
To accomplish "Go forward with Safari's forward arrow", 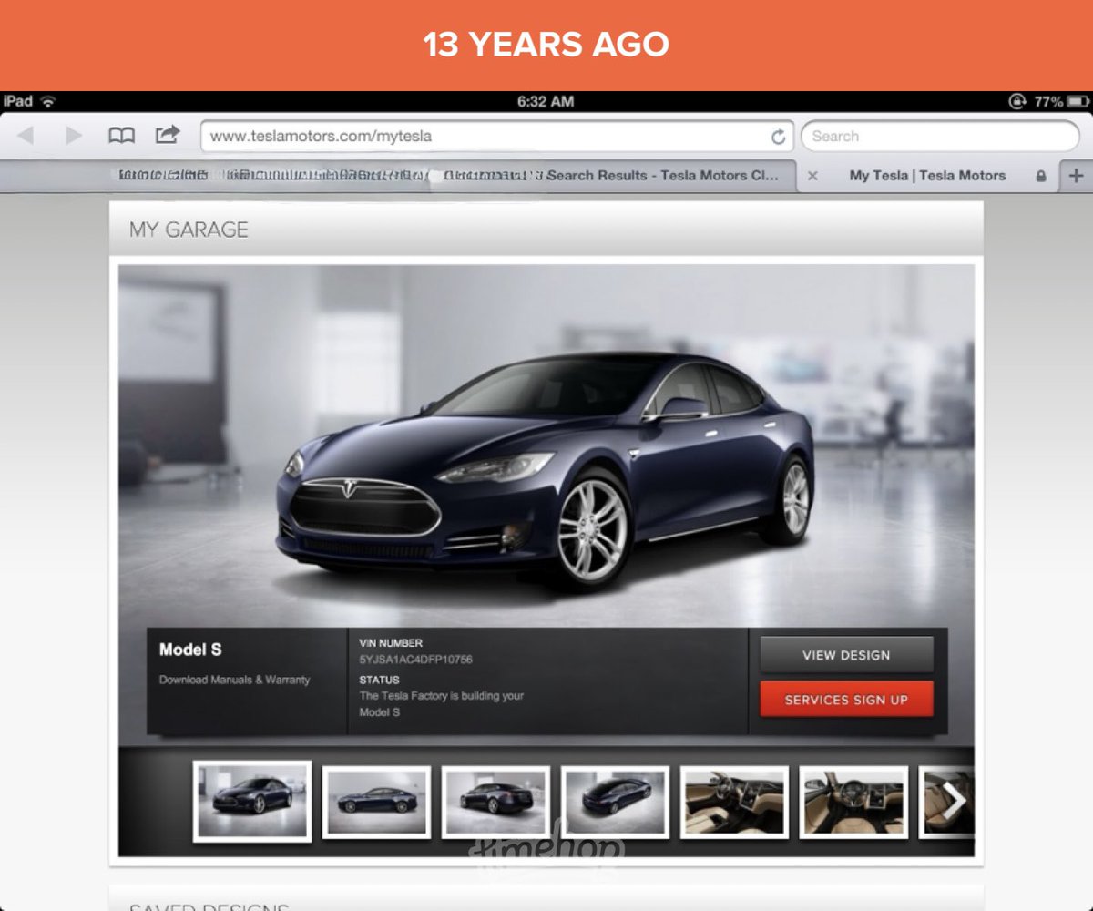I will point(74,136).
